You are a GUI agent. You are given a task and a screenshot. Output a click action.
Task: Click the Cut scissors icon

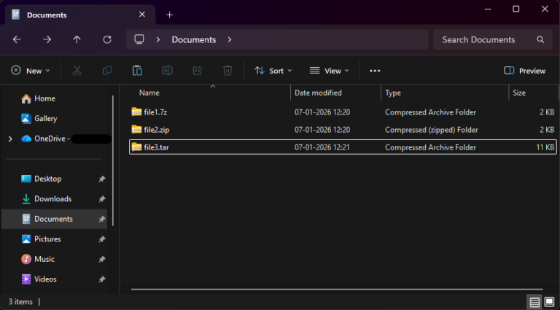77,71
